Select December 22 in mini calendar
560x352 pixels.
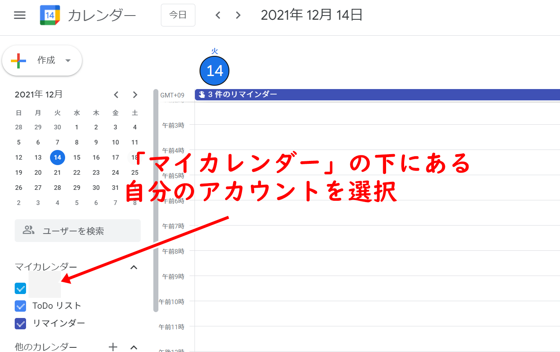click(x=77, y=173)
